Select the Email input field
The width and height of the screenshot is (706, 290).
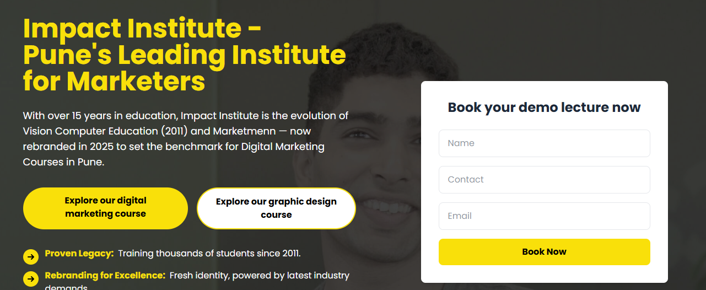coord(544,216)
